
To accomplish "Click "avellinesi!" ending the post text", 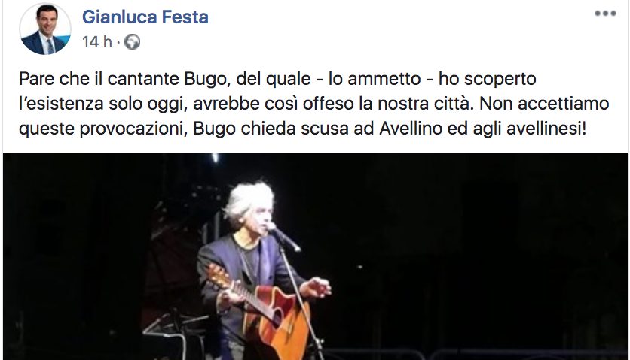I will tap(546, 129).
